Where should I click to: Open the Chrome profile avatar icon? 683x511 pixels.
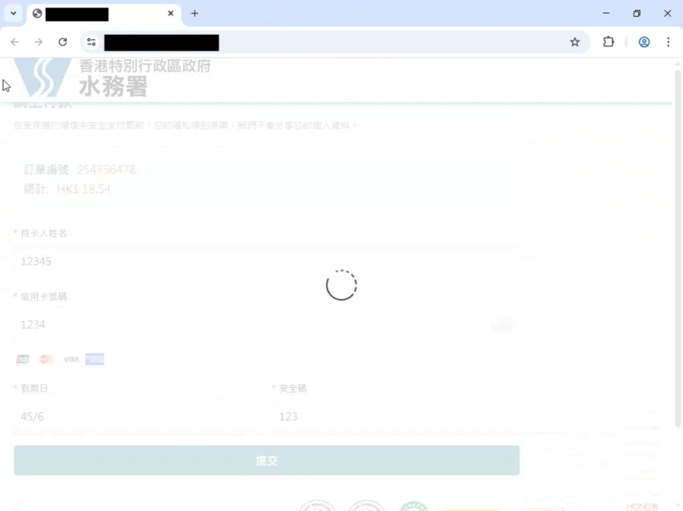click(644, 42)
